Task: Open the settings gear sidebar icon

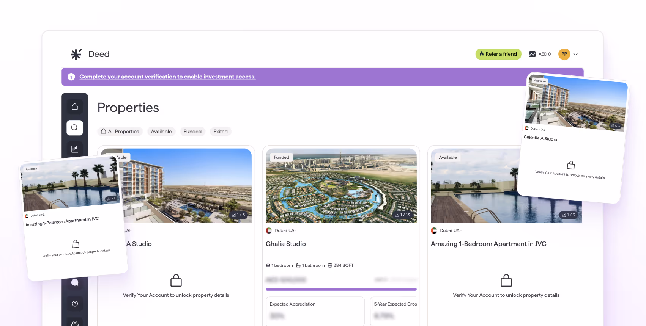Action: [75, 324]
